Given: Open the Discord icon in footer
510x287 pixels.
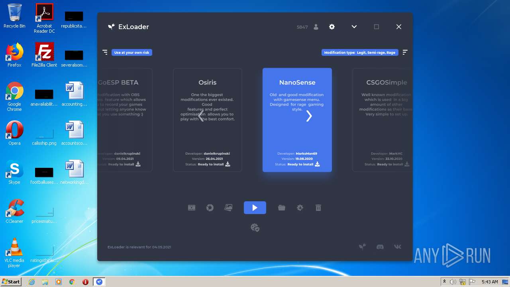Looking at the screenshot, I should point(380,247).
